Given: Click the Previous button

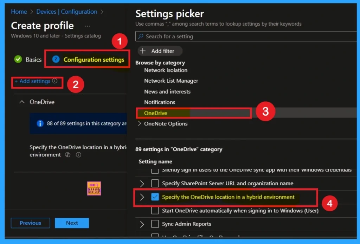Looking at the screenshot, I should click(30, 223).
